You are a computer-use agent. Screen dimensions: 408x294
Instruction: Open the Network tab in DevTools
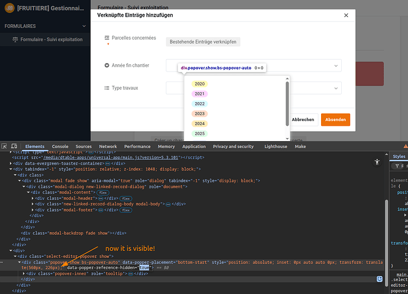(x=108, y=146)
